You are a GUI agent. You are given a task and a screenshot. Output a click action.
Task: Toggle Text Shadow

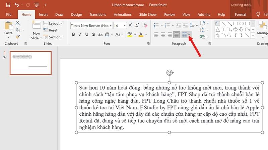[93, 34]
